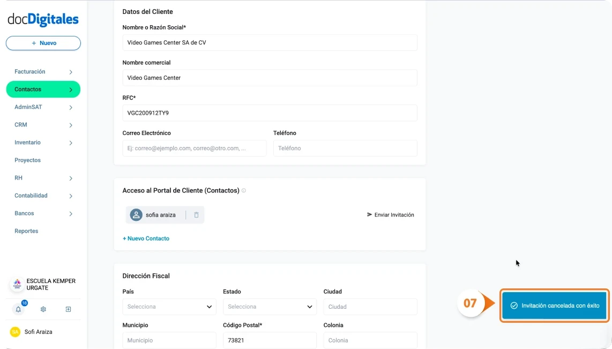Expand the Facturación menu
Screen dimensions: 612x349
click(x=43, y=71)
